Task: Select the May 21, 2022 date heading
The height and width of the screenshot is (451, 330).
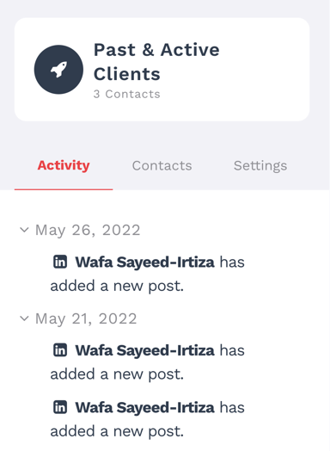Action: pyautogui.click(x=86, y=319)
